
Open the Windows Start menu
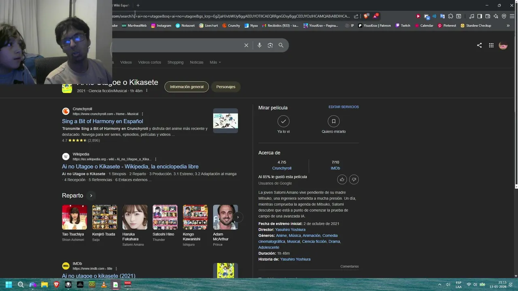tap(8, 285)
